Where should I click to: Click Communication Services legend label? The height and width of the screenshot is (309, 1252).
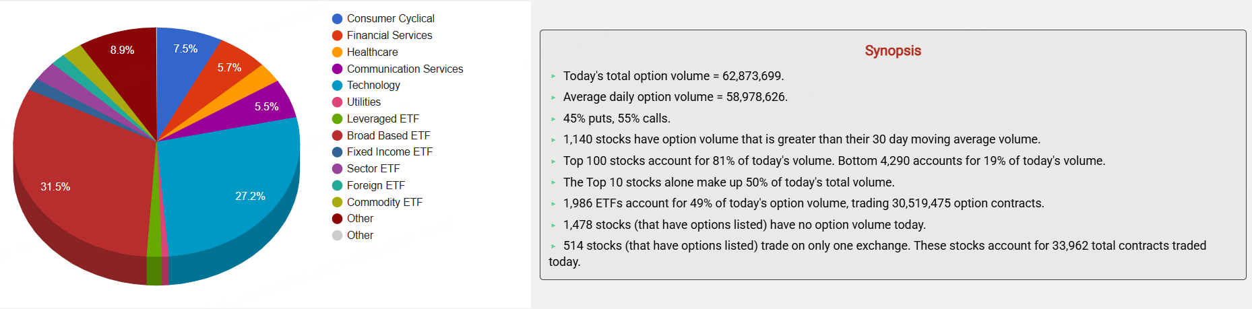coord(405,69)
